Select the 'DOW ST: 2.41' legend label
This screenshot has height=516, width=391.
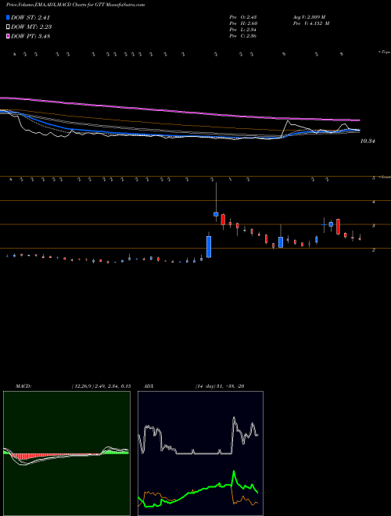click(x=30, y=18)
